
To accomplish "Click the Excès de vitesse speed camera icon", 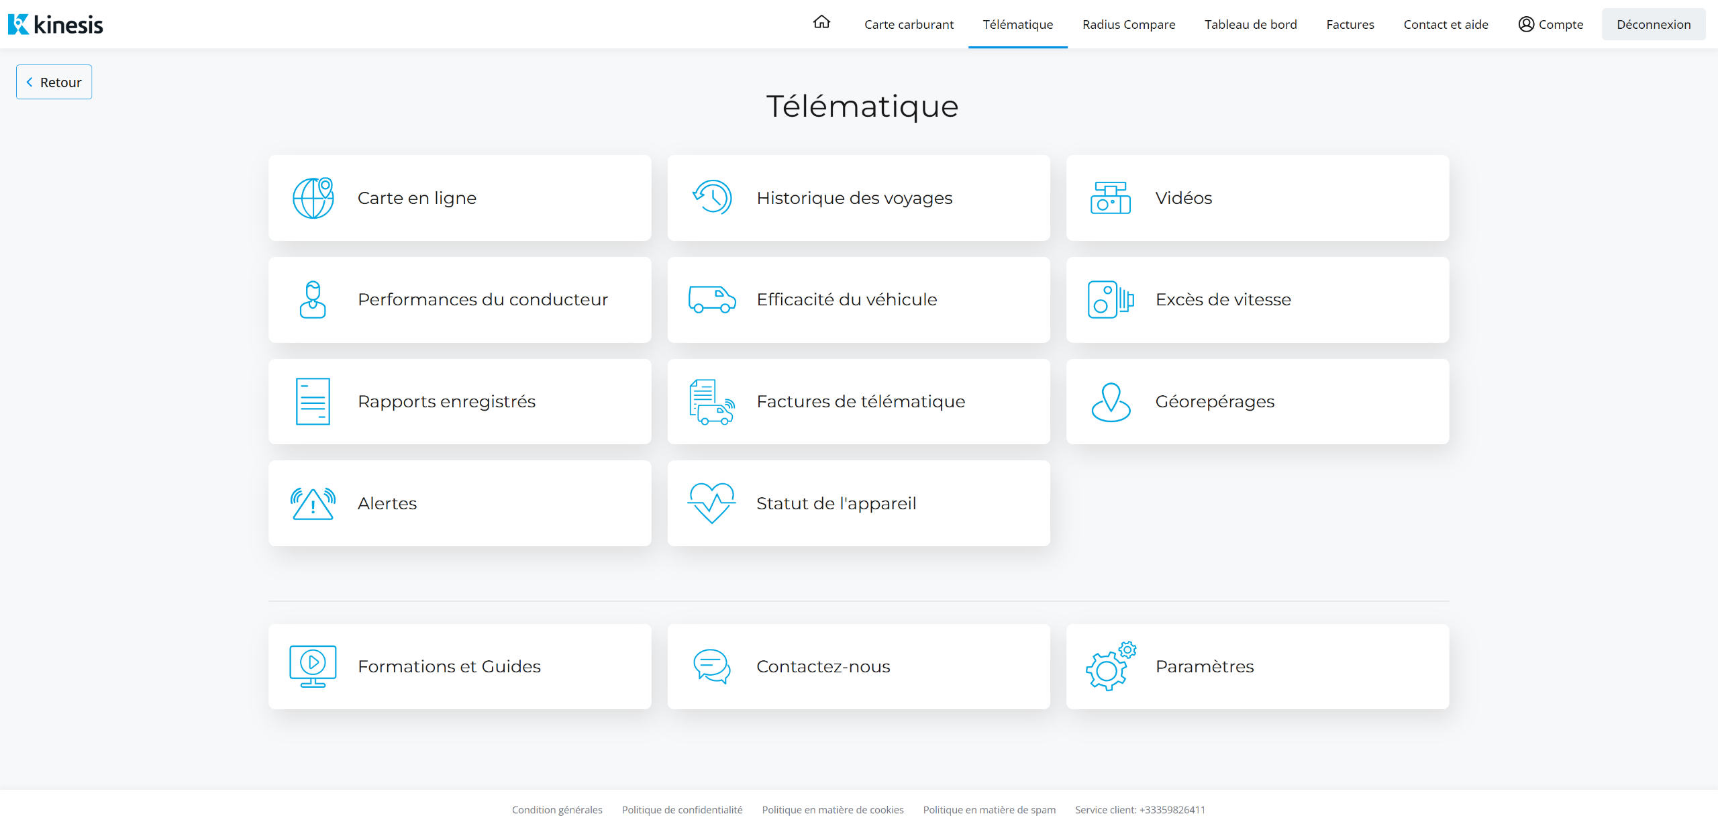I will click(1111, 299).
